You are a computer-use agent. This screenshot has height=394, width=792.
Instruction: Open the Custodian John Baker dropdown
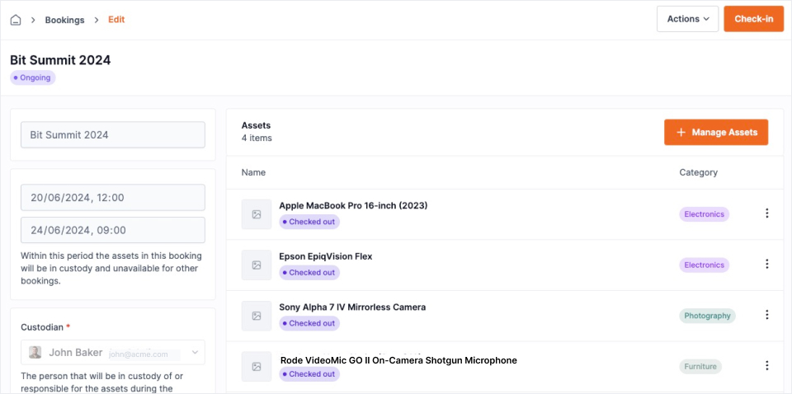tap(113, 352)
